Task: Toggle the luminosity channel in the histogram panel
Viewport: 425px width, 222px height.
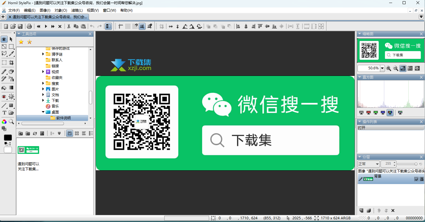Action: point(361,113)
